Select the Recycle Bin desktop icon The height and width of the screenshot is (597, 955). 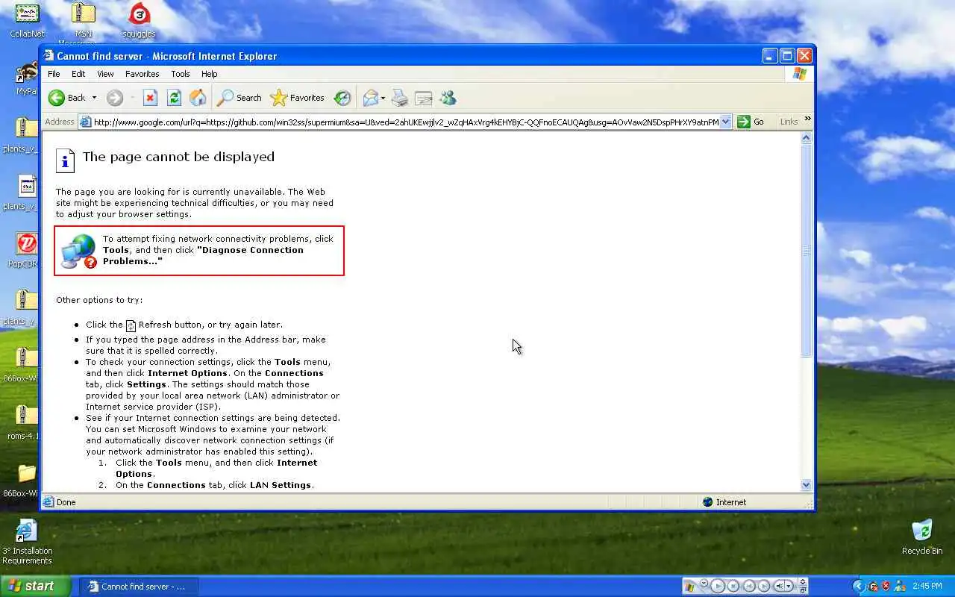tap(922, 537)
